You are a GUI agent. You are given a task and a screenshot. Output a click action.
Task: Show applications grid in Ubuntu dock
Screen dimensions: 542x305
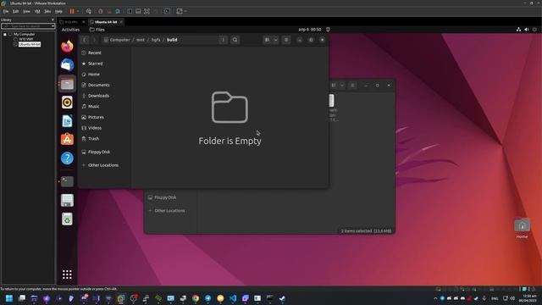point(67,274)
